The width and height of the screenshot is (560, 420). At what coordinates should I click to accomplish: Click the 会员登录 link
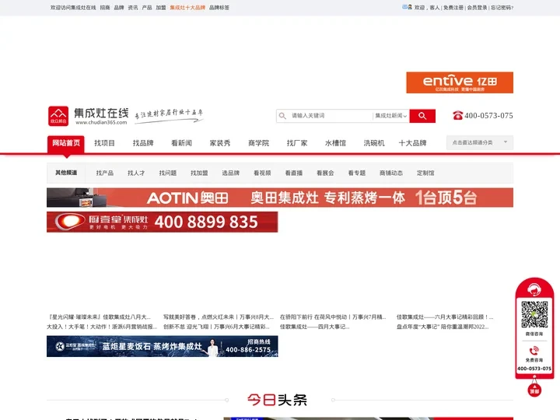477,8
